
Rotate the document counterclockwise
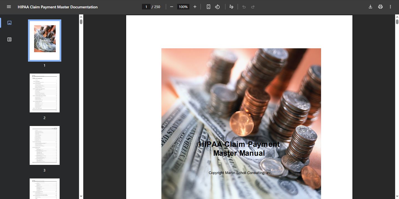218,7
